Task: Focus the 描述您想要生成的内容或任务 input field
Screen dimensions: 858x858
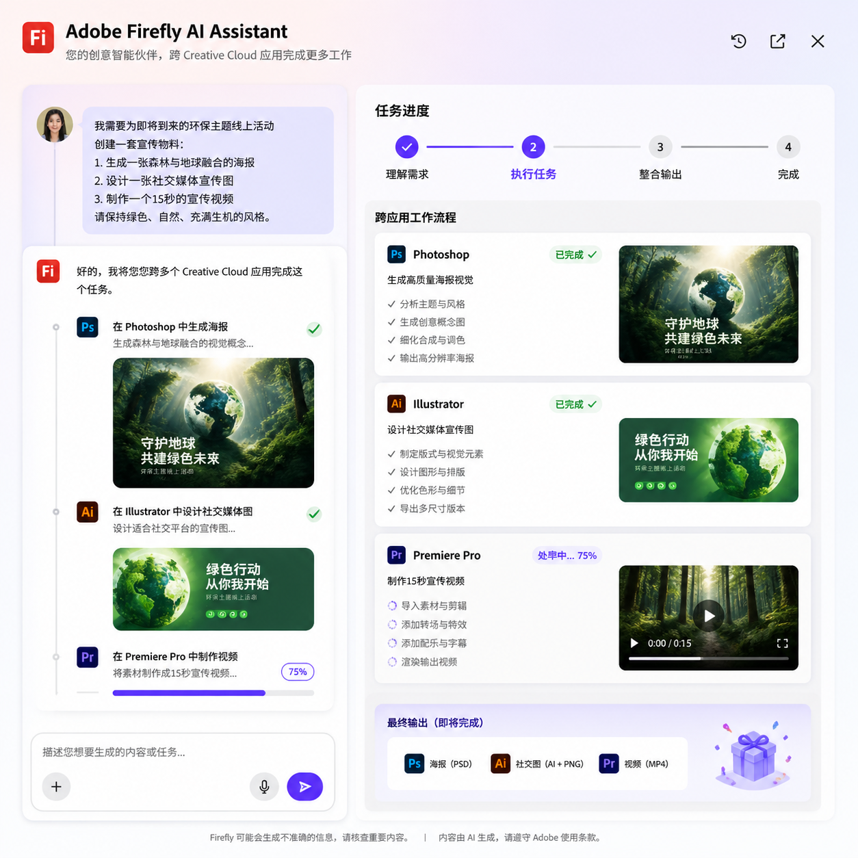Action: [x=181, y=752]
